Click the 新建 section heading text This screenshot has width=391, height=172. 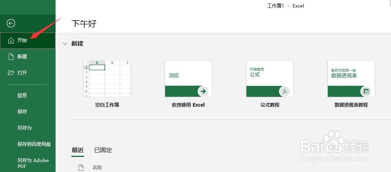[x=77, y=44]
